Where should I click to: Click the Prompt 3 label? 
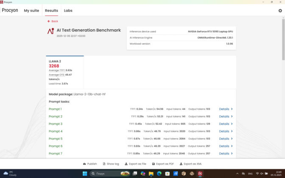[56, 124]
